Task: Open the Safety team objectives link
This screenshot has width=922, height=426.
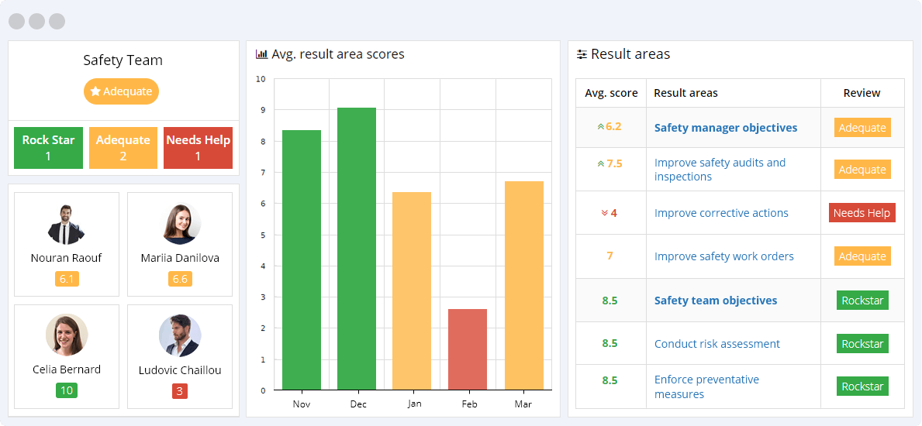Action: click(x=716, y=301)
